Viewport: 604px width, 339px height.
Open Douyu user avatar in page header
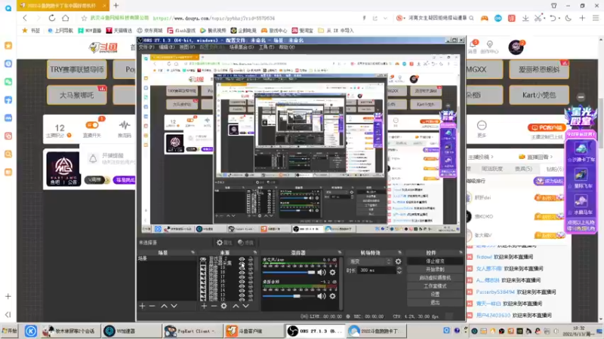516,47
